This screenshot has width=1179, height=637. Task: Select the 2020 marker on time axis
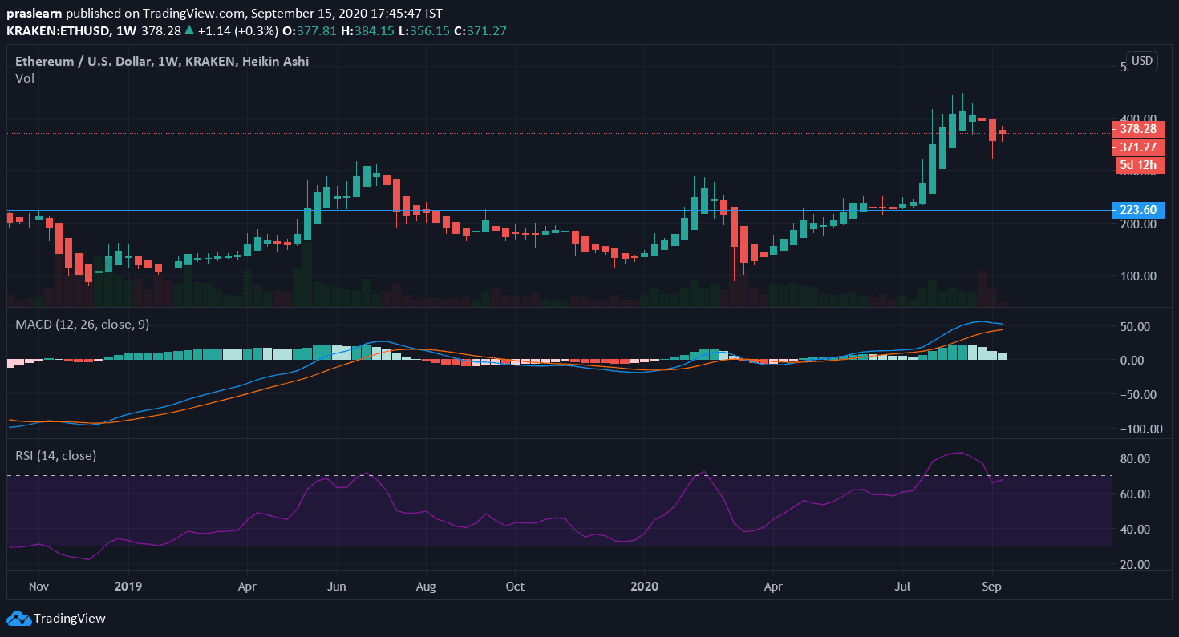[645, 586]
